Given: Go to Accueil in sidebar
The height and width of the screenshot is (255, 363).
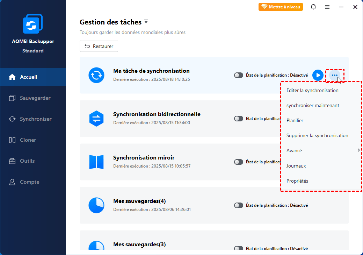Looking at the screenshot, I should click(33, 77).
